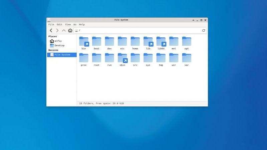267x150 pixels.
Task: Select the etc folder icon
Action: (x=122, y=42)
